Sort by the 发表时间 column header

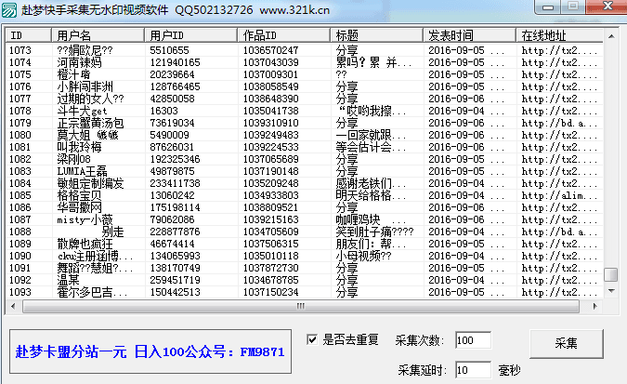[469, 35]
